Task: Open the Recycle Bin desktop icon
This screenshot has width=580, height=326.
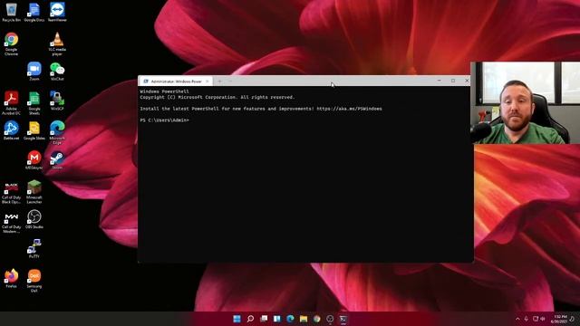Action: pyautogui.click(x=11, y=12)
